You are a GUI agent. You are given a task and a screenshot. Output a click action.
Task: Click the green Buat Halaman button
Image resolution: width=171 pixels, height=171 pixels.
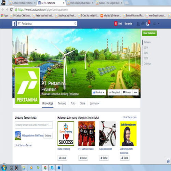click(x=149, y=33)
